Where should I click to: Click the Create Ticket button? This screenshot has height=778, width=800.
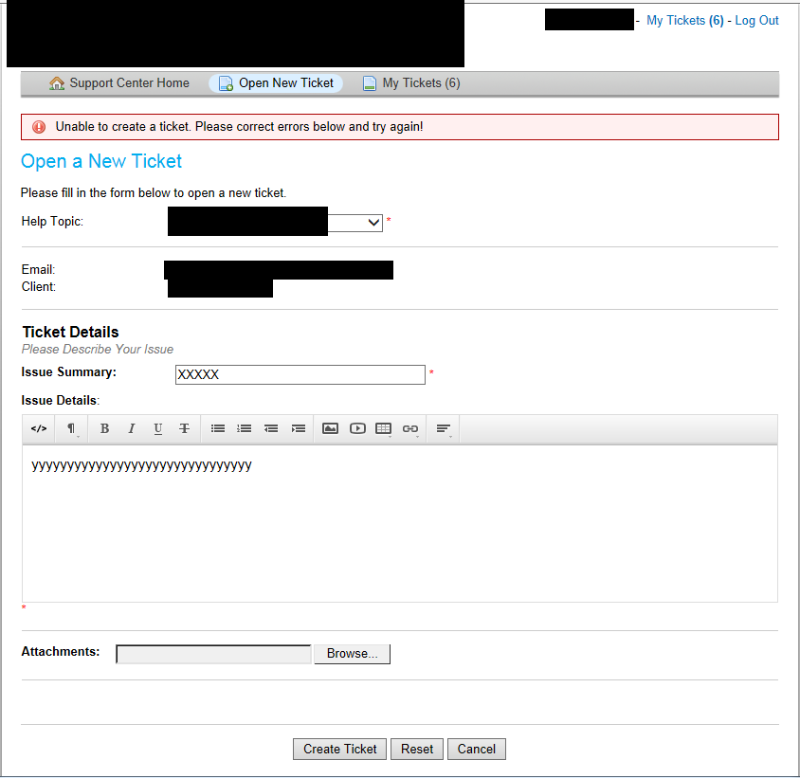[339, 749]
